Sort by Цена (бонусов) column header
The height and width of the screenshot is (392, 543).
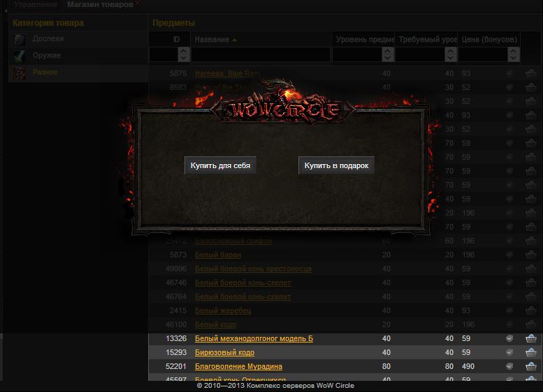(x=489, y=39)
